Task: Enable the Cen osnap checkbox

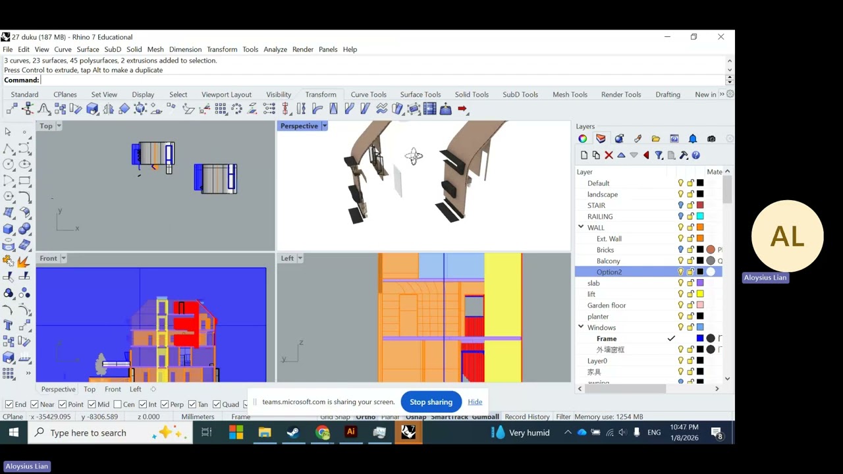Action: 117,404
